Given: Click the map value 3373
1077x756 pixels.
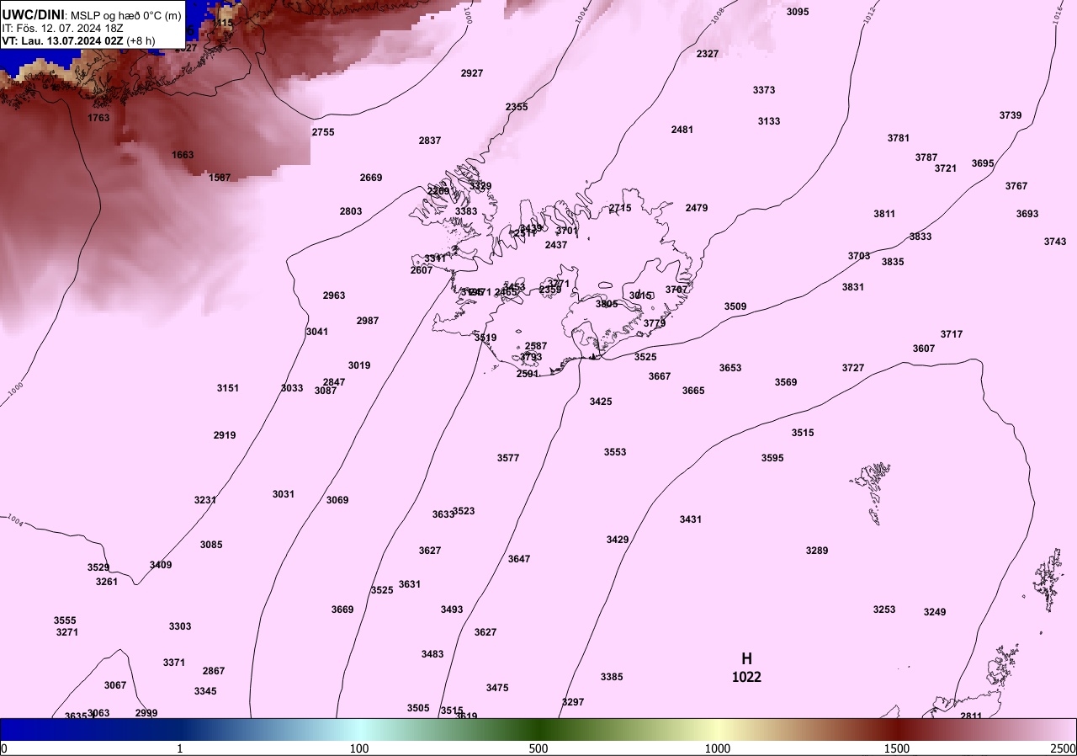Looking at the screenshot, I should pyautogui.click(x=764, y=90).
